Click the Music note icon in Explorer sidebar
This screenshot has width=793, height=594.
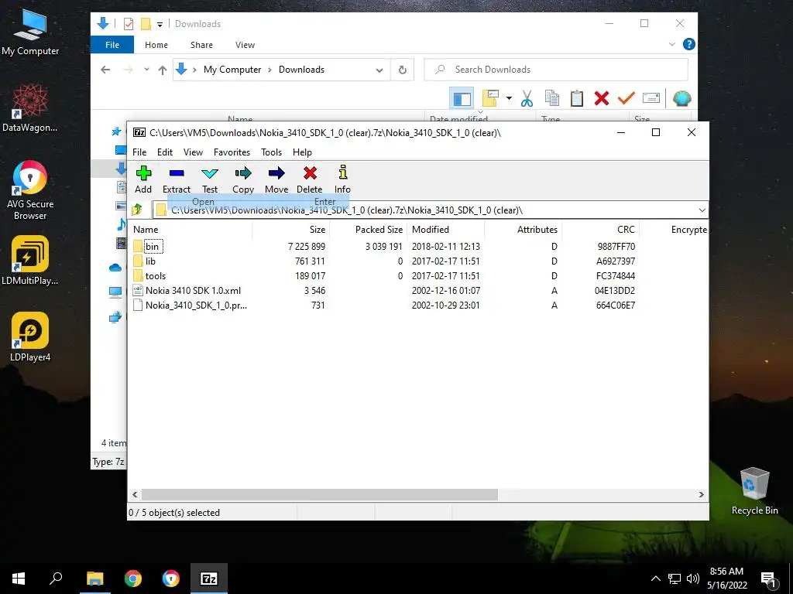[x=122, y=224]
